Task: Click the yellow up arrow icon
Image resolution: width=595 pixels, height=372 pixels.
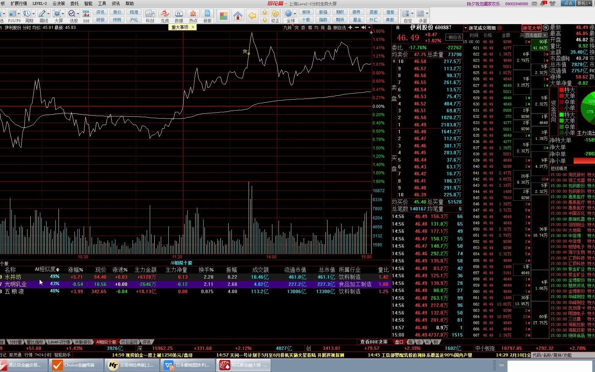Action: click(264, 12)
